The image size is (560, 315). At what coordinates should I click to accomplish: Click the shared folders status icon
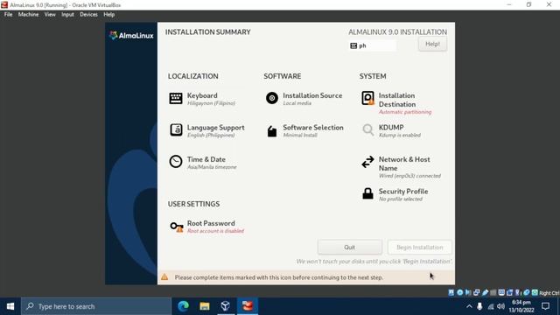point(493,292)
